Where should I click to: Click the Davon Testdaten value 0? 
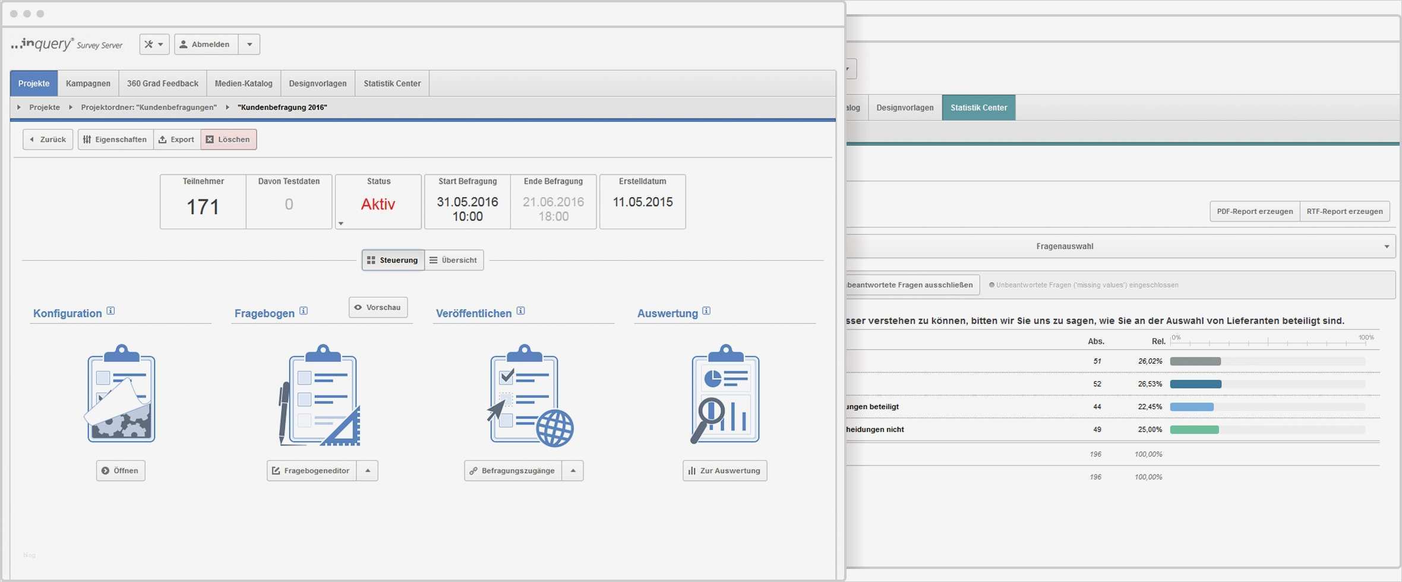tap(289, 205)
